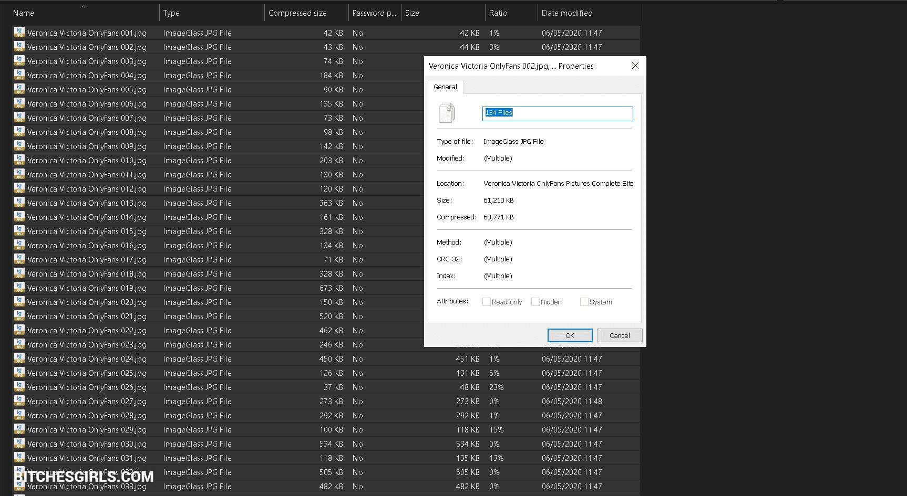
Task: Sort list by the Name column header
Action: click(x=24, y=13)
